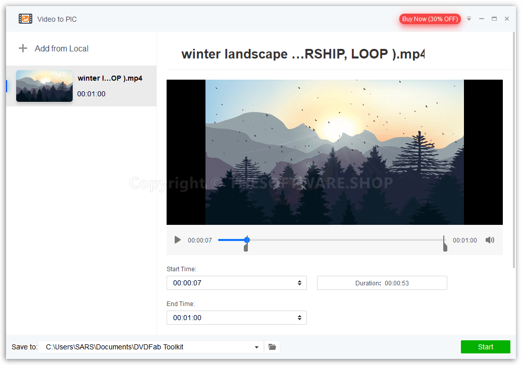Open the browse output folder icon
522x365 pixels.
272,347
